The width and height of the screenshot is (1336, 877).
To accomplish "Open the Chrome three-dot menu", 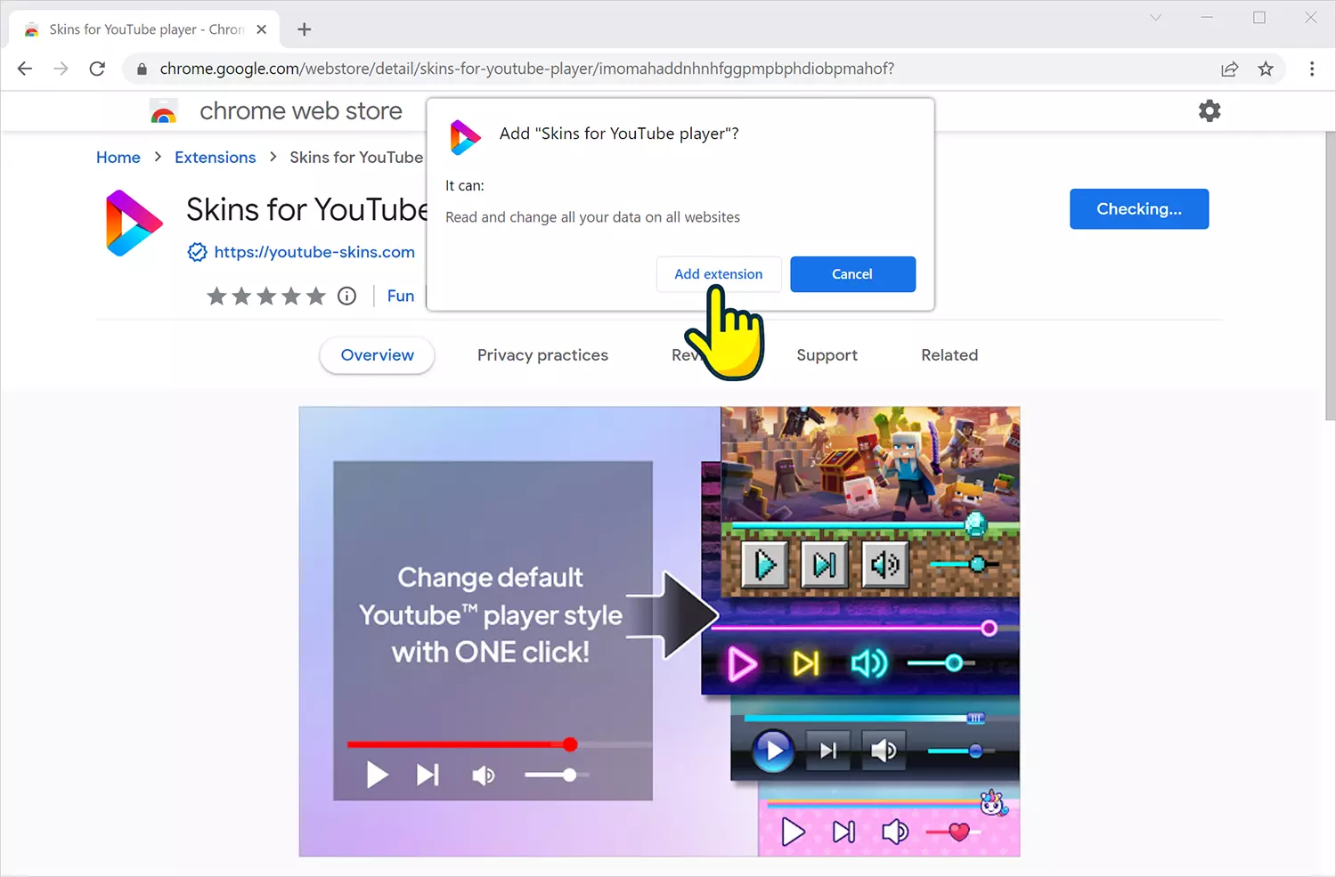I will (x=1312, y=69).
